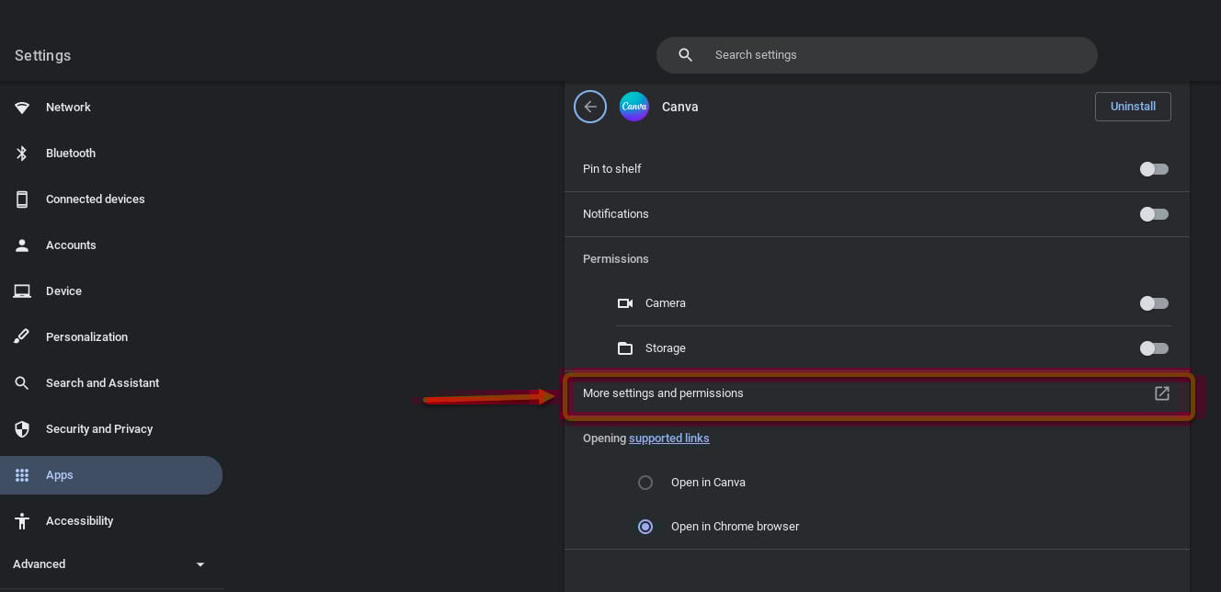Click the Search settings field
Screen dimensions: 1221x592
tap(877, 55)
